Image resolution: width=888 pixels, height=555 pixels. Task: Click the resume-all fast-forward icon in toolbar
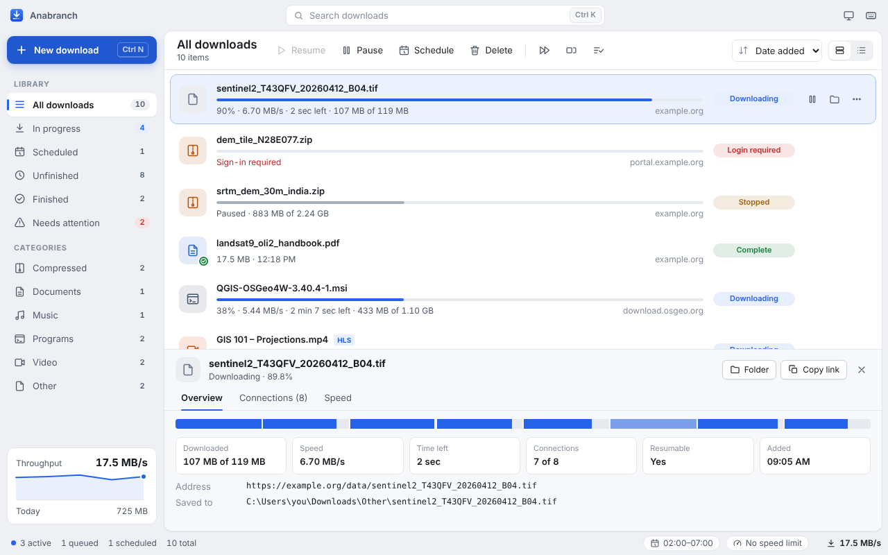pos(545,51)
